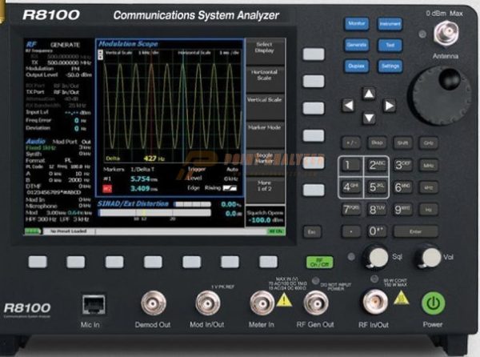Tap keypad key 4 GHI
The width and height of the screenshot is (480, 357).
351,187
